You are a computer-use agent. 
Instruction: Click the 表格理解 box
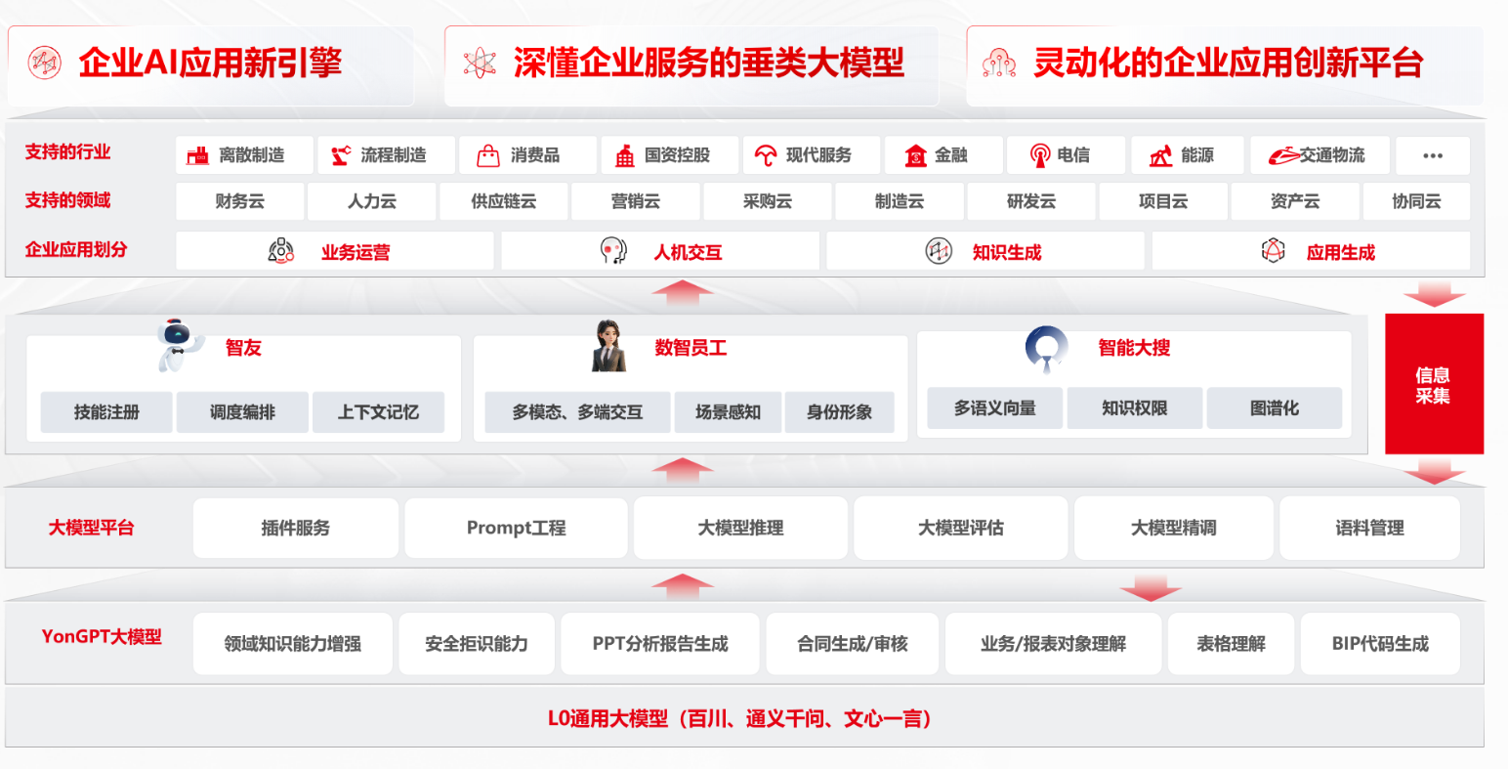(1231, 644)
